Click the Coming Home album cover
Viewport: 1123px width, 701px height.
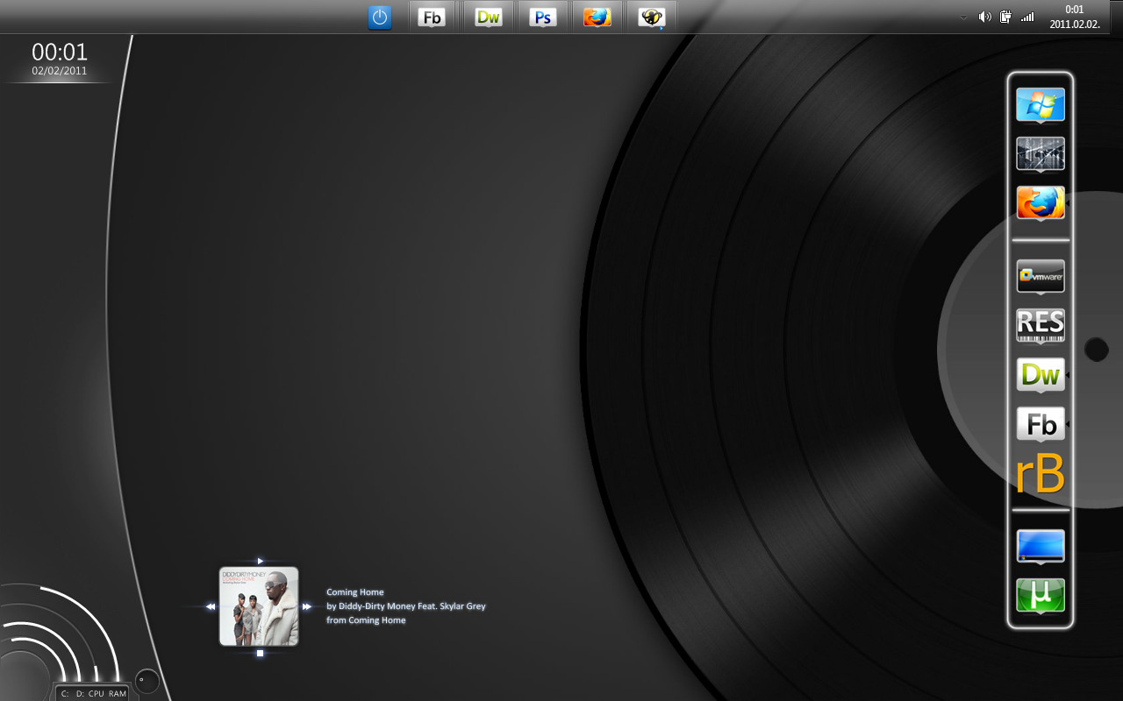pos(259,606)
